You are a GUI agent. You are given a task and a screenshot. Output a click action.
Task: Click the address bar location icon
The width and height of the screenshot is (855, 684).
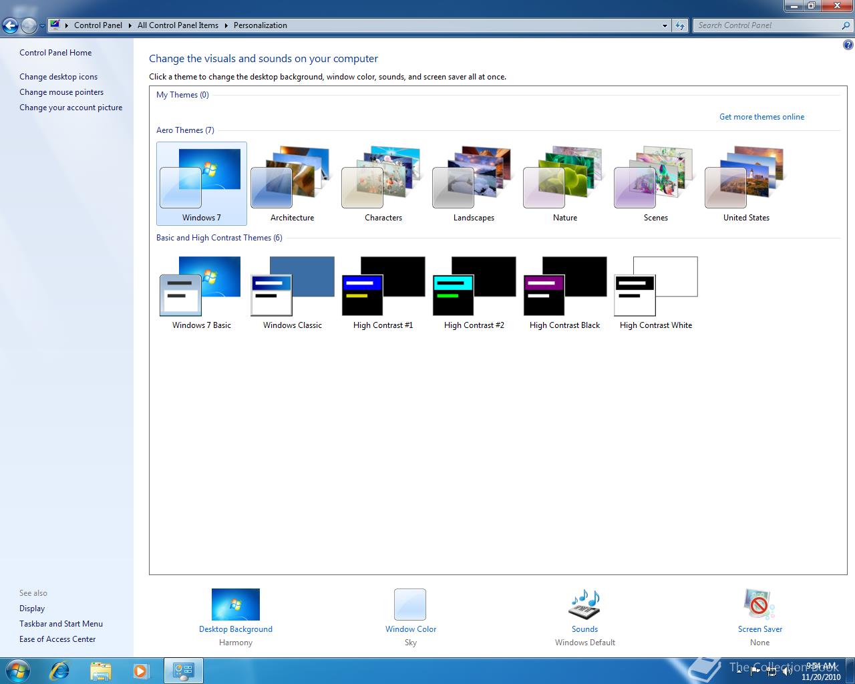click(55, 25)
